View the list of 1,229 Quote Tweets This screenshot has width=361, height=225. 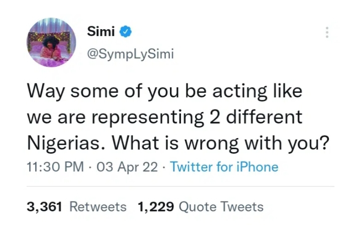click(201, 206)
